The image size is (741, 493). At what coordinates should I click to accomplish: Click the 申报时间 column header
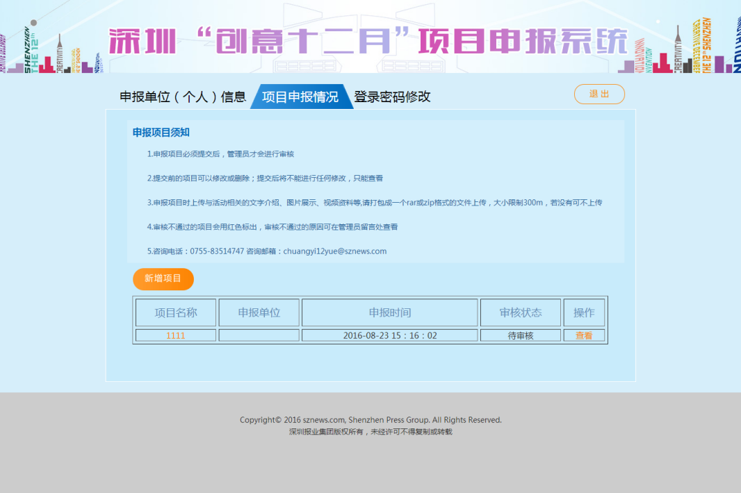(390, 312)
